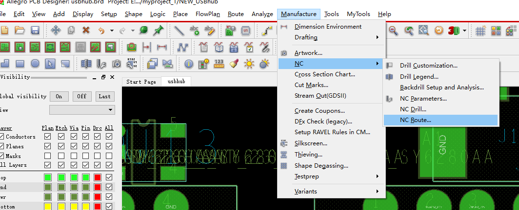
Task: Click the red Top layer Drc swatch
Action: (x=98, y=178)
